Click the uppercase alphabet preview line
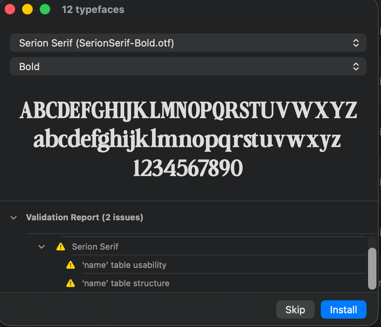381x327 pixels. point(188,111)
